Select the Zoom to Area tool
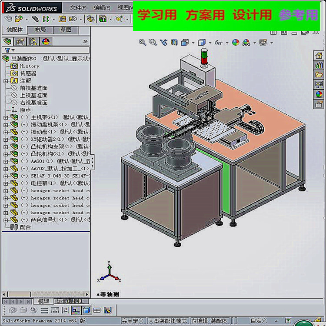326x326 pixels. coord(153,42)
